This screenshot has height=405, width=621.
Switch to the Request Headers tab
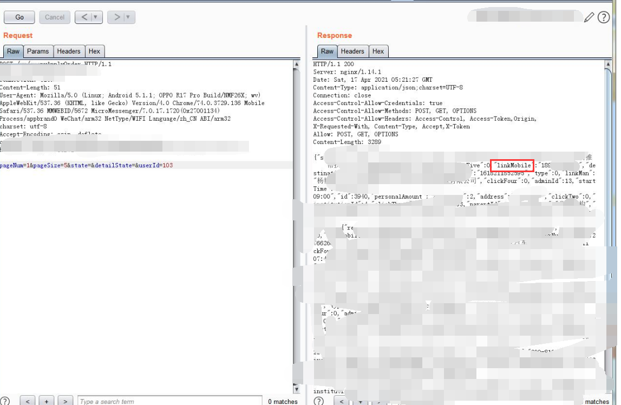coord(69,51)
